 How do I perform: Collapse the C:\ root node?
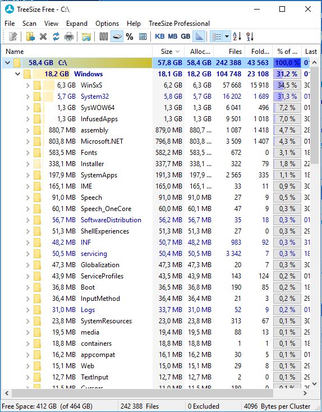coord(8,62)
